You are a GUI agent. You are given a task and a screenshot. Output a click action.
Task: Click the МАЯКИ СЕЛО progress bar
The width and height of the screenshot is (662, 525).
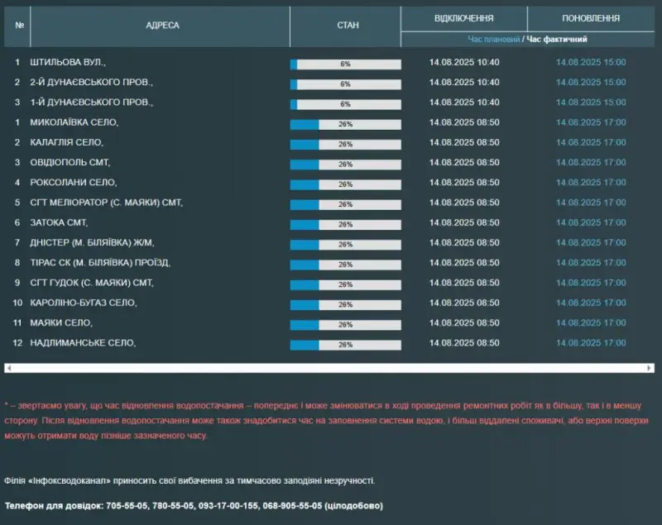tap(345, 325)
